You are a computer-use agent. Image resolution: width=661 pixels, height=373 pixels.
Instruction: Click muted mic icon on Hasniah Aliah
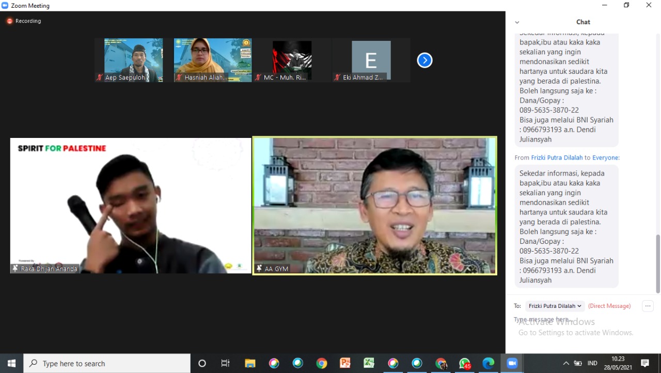point(179,77)
